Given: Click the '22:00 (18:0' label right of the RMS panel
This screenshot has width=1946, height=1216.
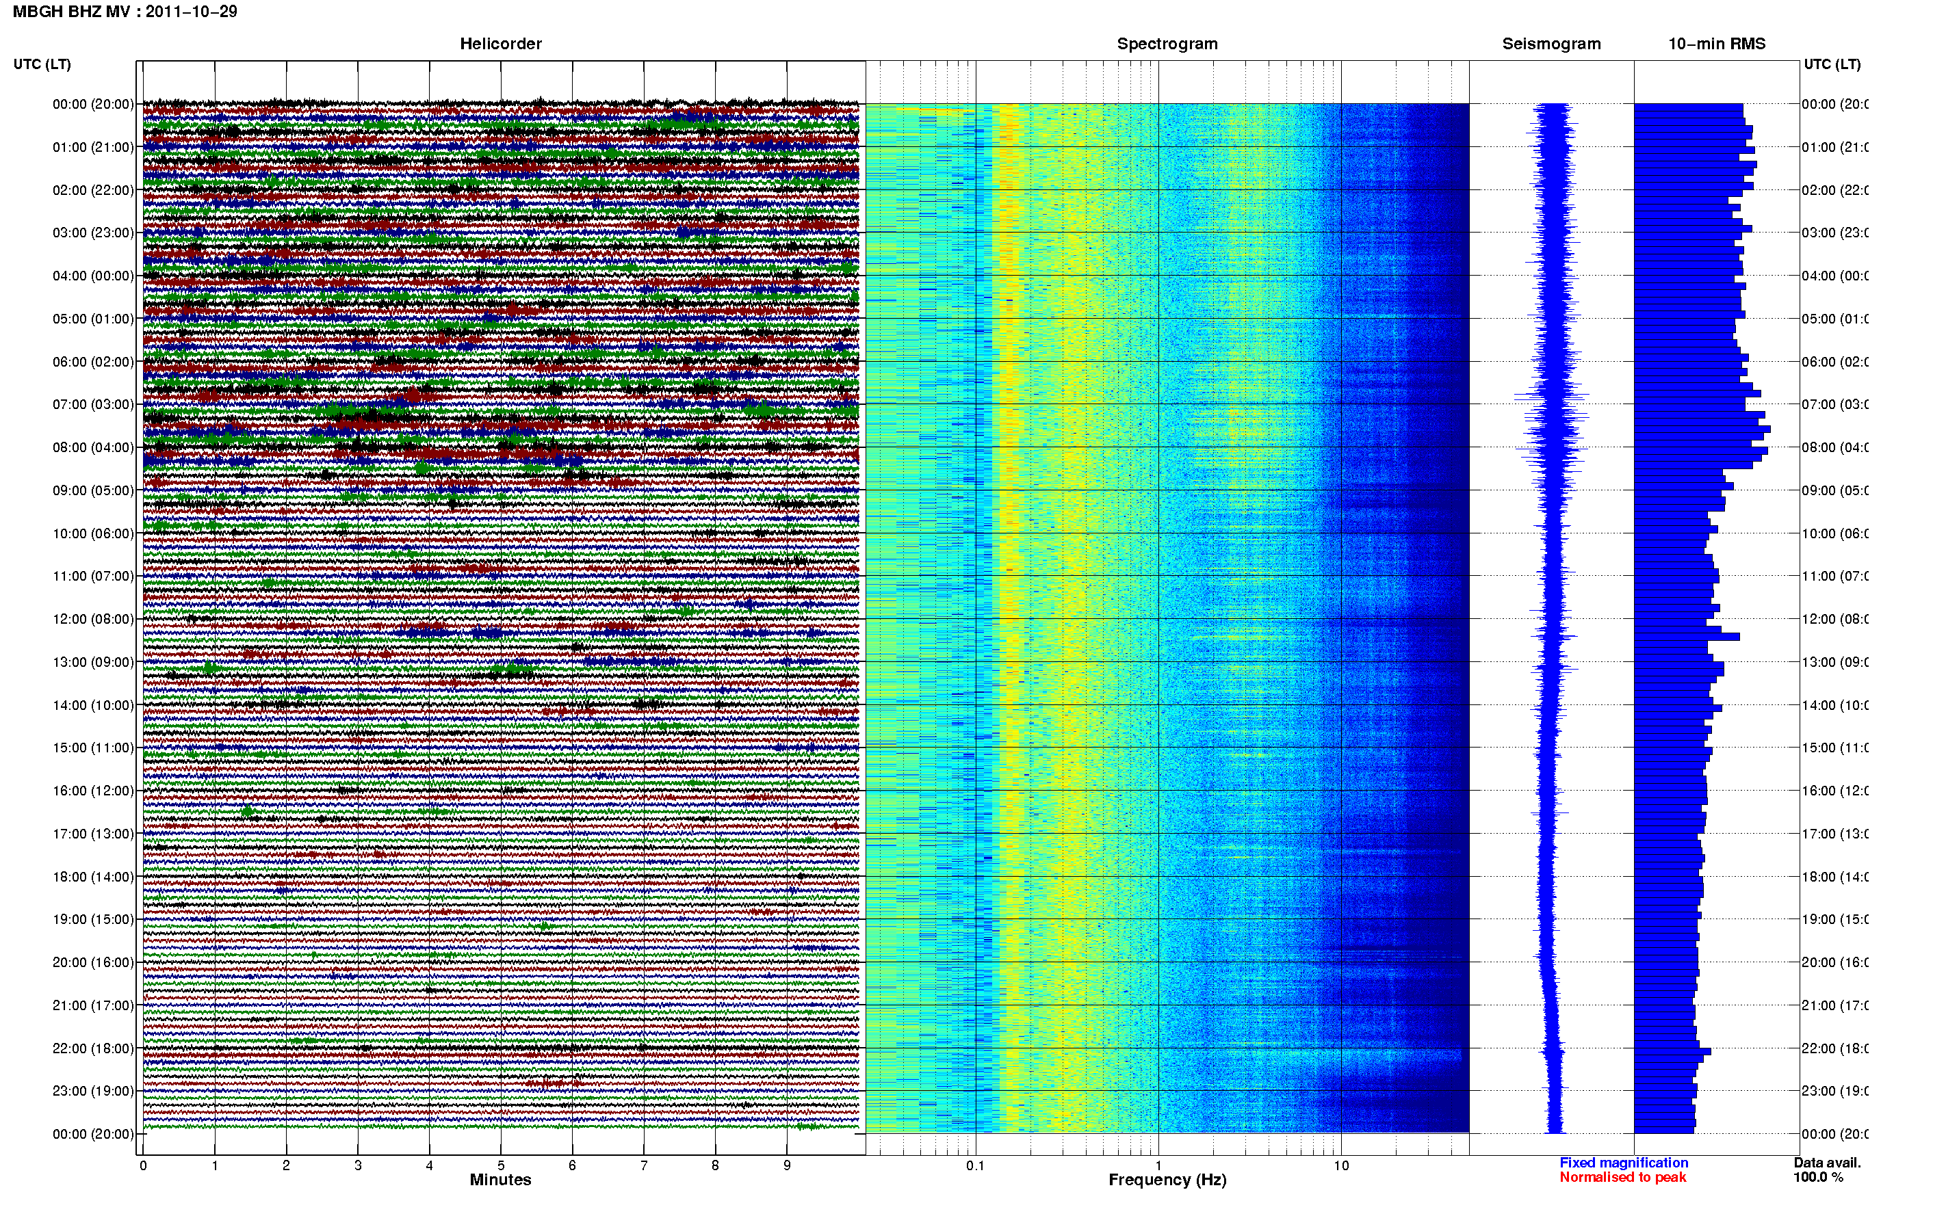Looking at the screenshot, I should (x=1835, y=1048).
